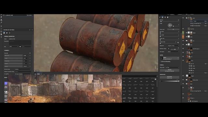Select the current alpha thumbnail
Image resolution: width=208 pixels, height=117 pixels.
(161, 58)
